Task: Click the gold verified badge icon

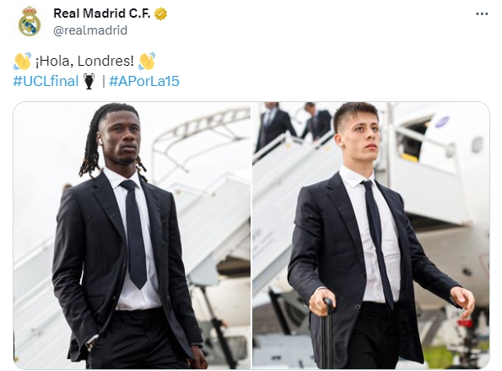Action: [160, 14]
